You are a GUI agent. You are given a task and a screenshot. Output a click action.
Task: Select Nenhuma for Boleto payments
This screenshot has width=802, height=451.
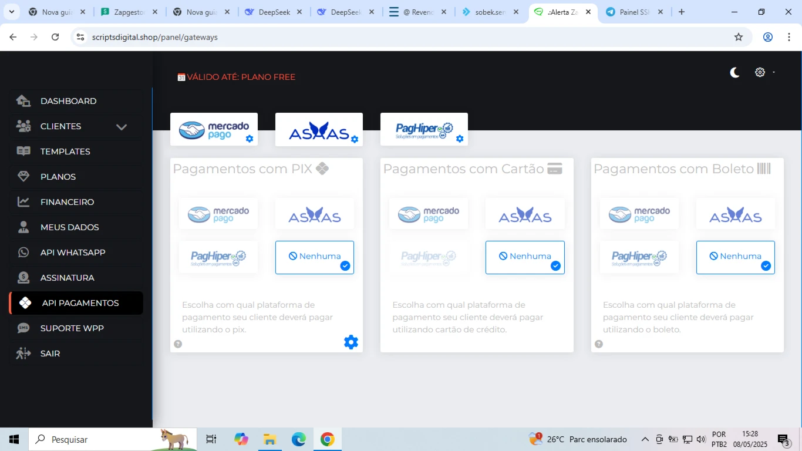tap(736, 257)
